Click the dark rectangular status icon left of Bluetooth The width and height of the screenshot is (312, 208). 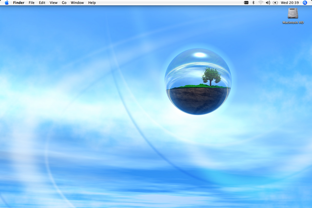coord(246,3)
